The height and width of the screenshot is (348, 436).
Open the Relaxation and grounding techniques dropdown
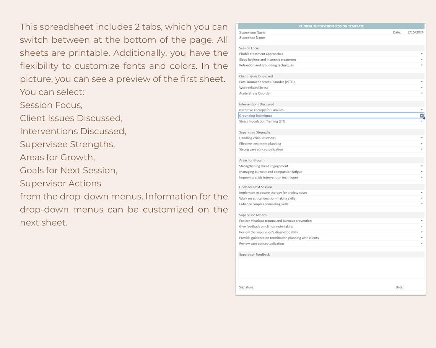(421, 65)
